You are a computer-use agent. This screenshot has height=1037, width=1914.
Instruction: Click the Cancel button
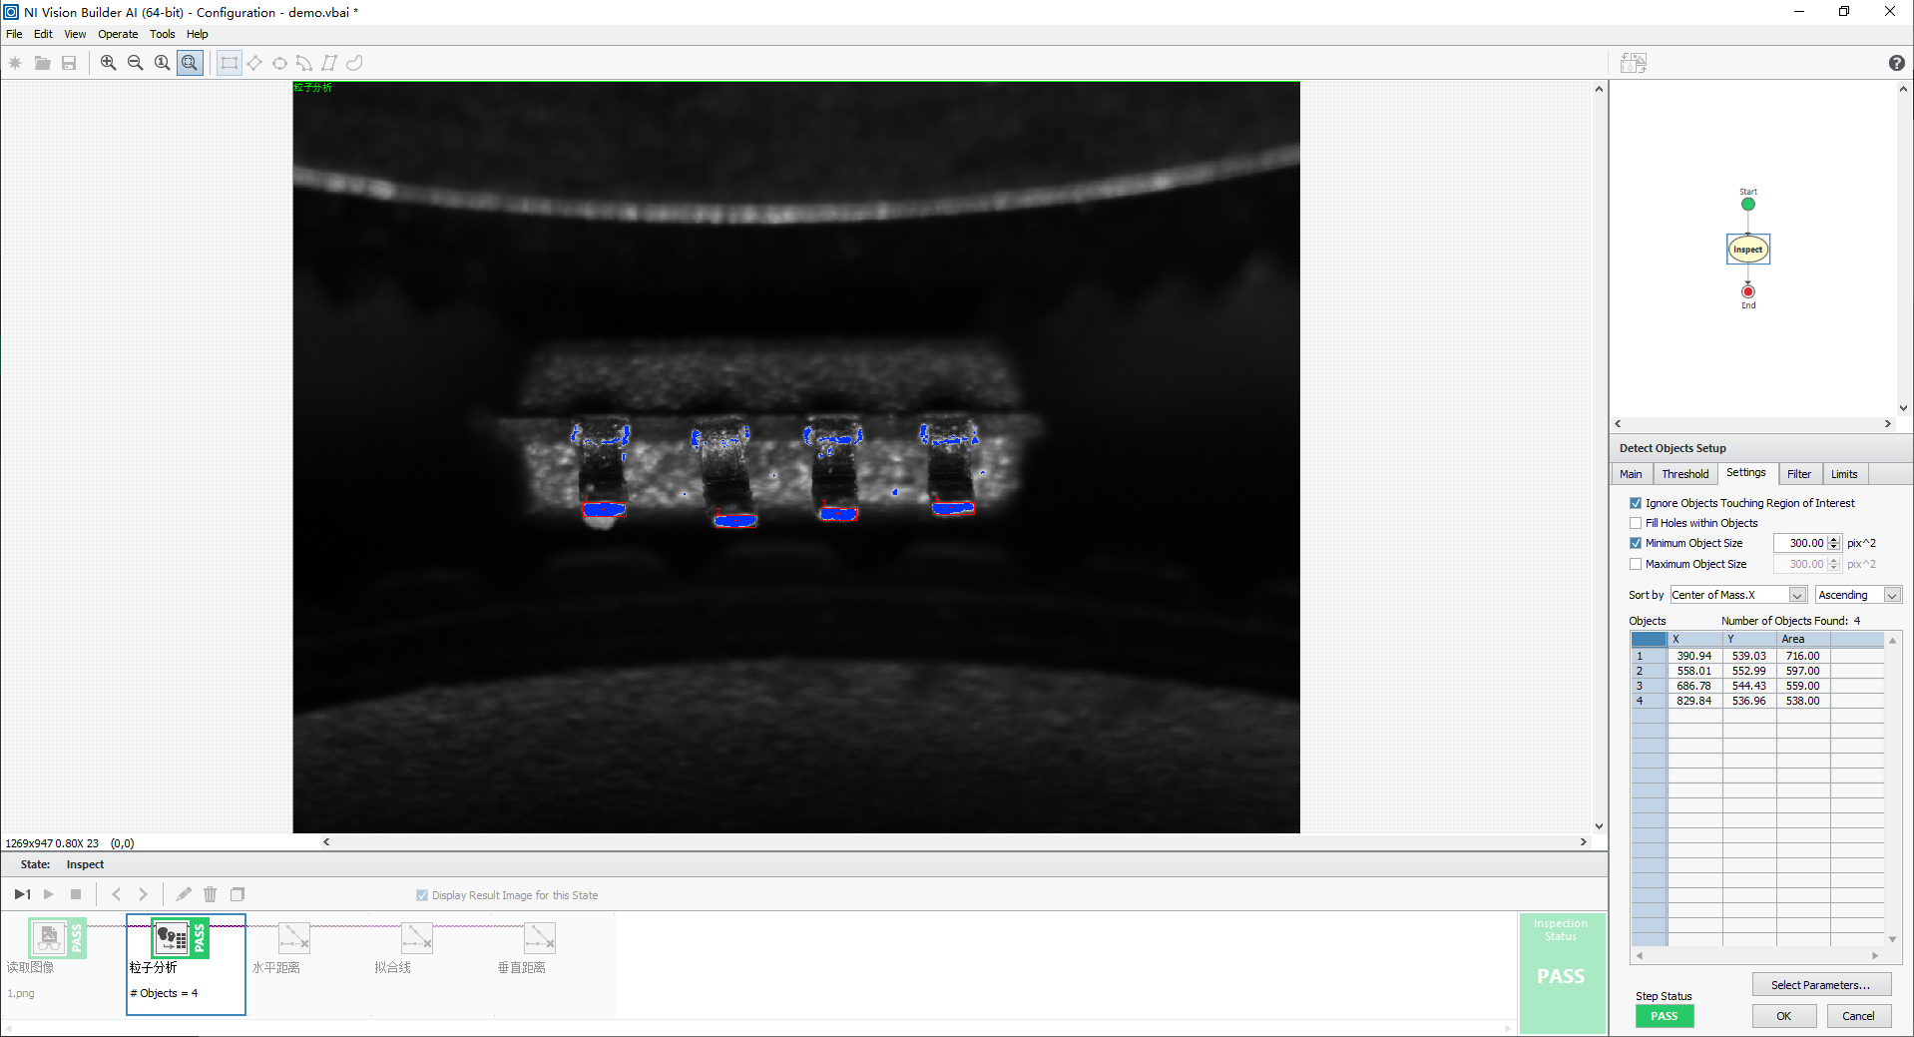[1858, 1016]
